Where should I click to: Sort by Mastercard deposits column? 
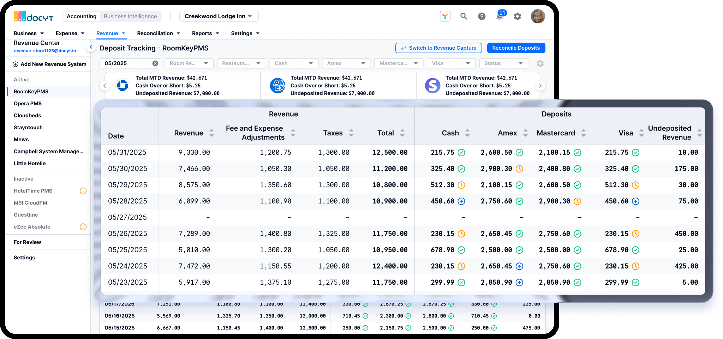coord(584,133)
